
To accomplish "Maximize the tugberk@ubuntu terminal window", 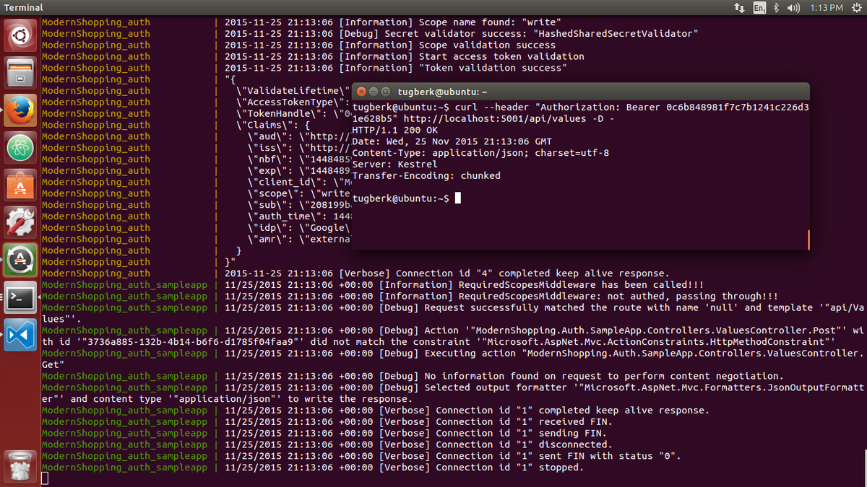I will tap(385, 92).
